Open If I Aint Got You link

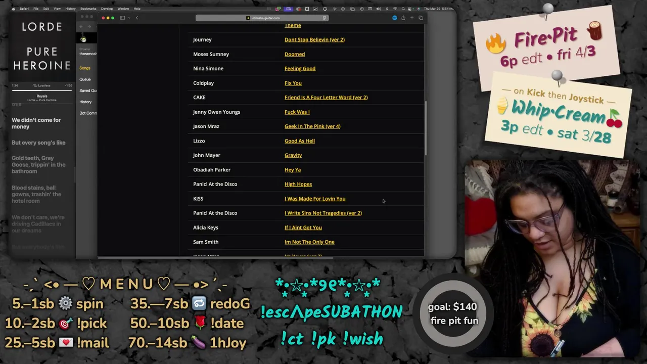(303, 227)
